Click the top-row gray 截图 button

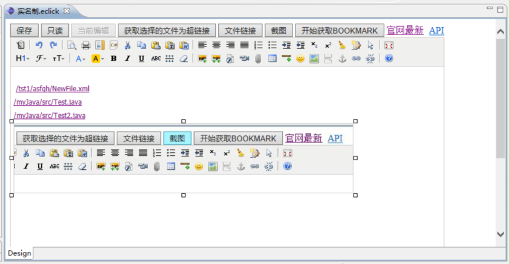pyautogui.click(x=279, y=31)
